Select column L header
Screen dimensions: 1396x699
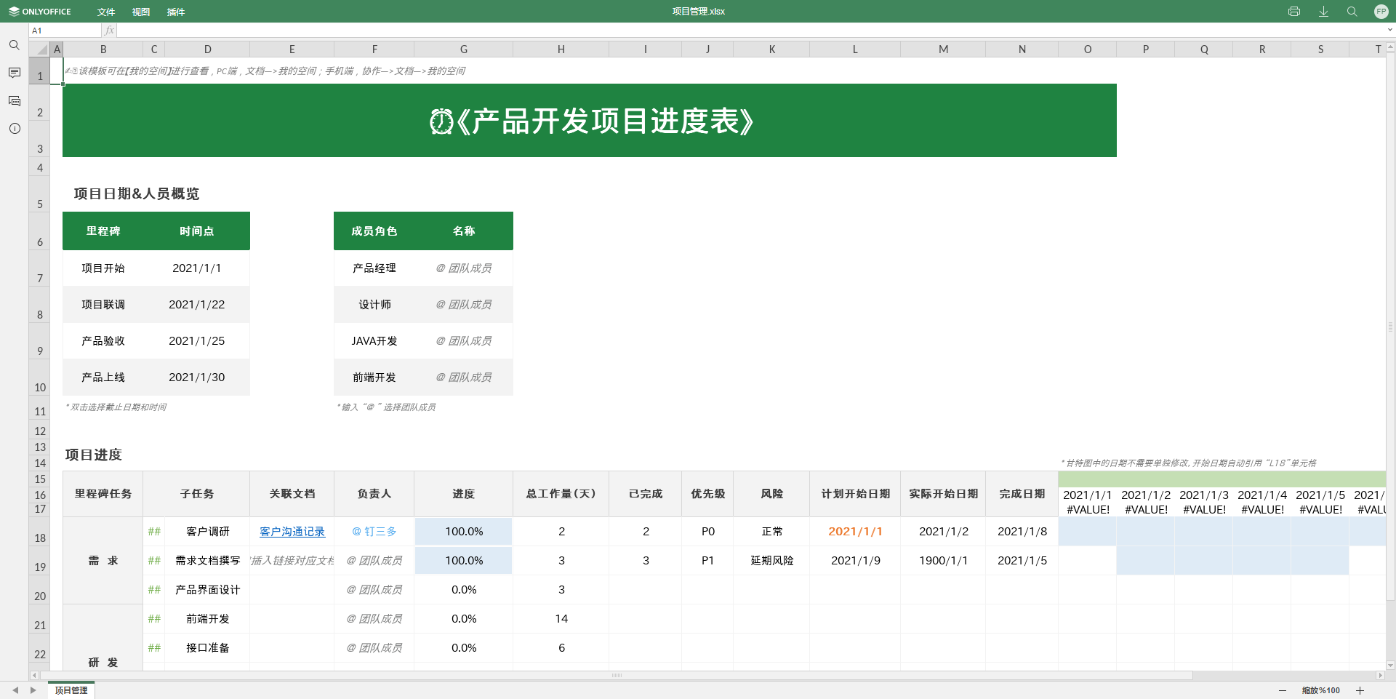click(855, 49)
